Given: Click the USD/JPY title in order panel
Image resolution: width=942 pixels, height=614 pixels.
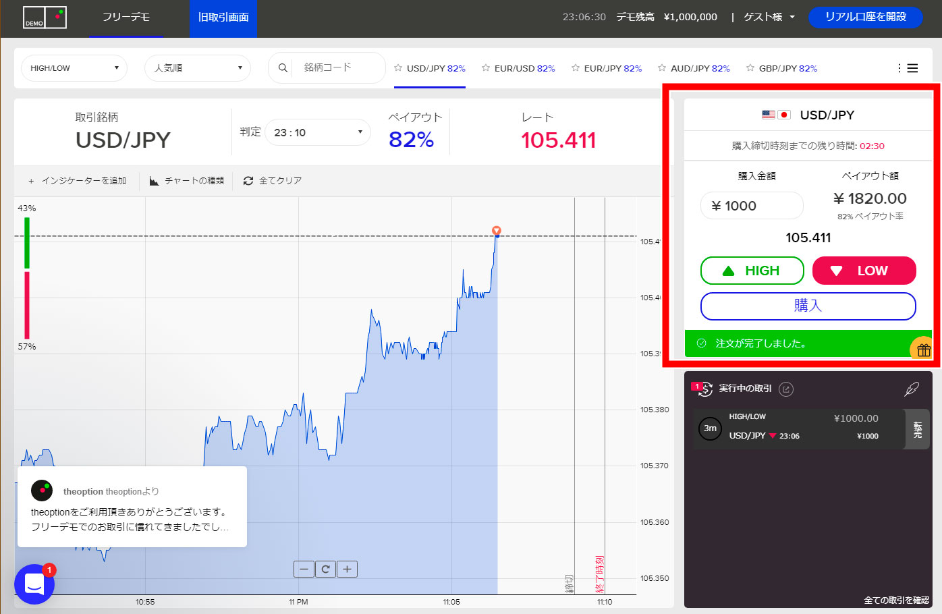Looking at the screenshot, I should [827, 115].
